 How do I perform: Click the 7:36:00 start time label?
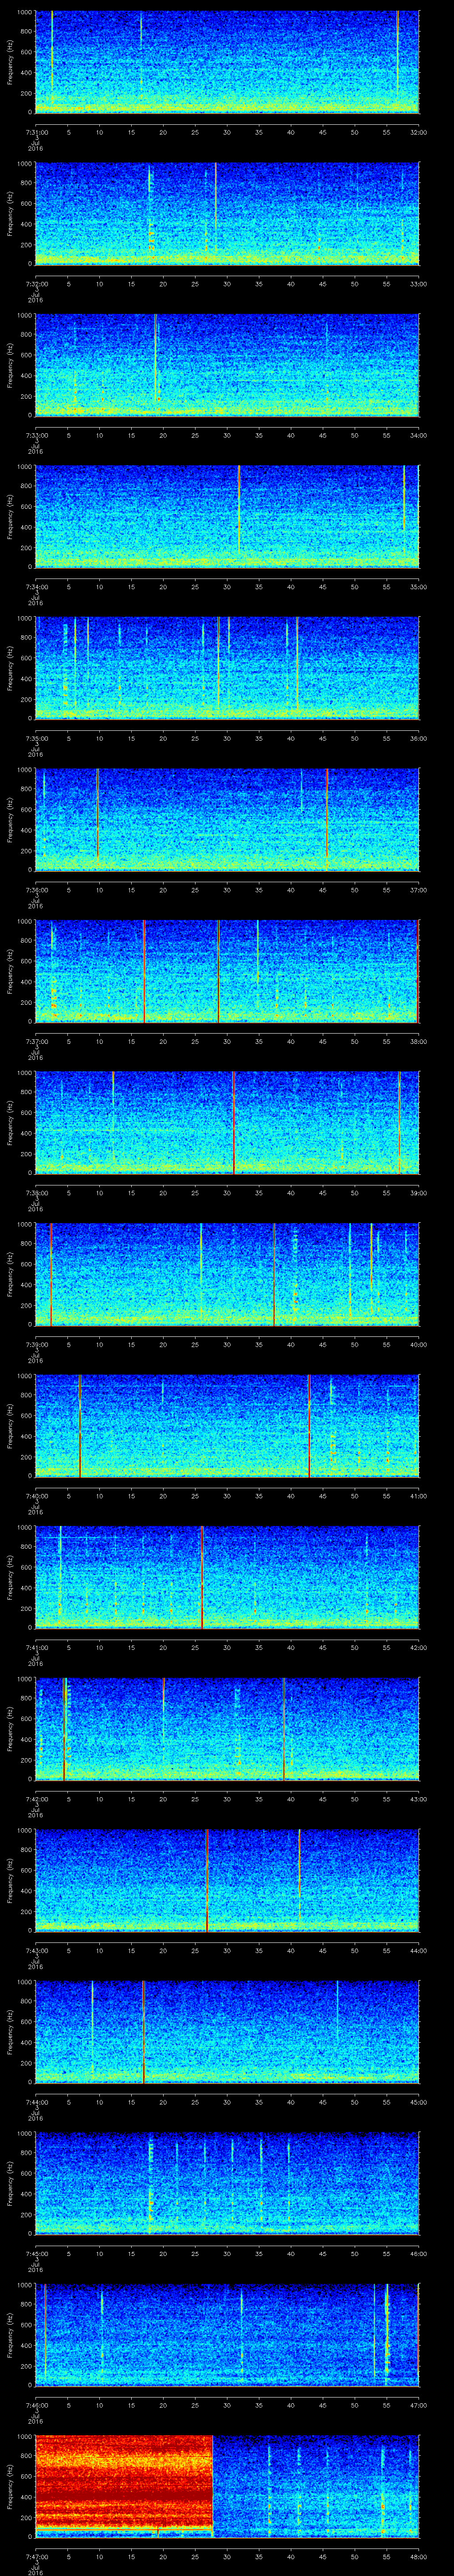36,890
